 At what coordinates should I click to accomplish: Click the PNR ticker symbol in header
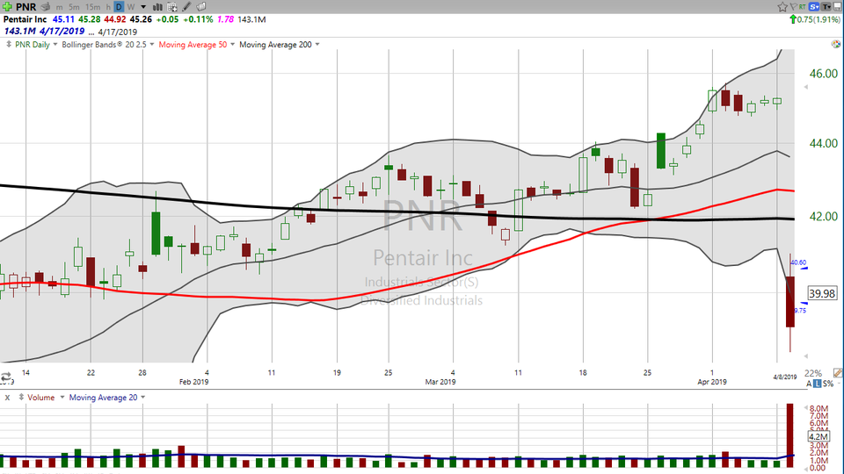(x=25, y=7)
